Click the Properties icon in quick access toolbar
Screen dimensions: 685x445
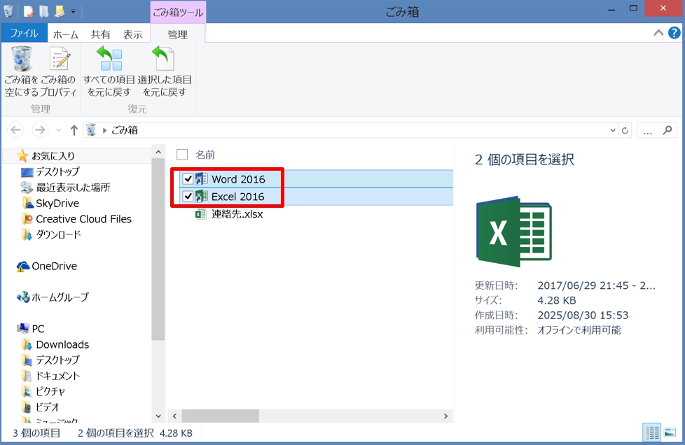(x=29, y=11)
